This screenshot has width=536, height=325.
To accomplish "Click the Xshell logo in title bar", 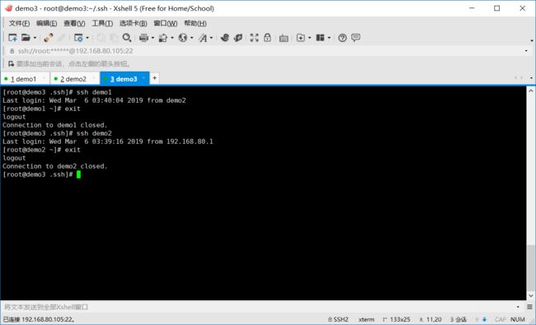I will [8, 8].
